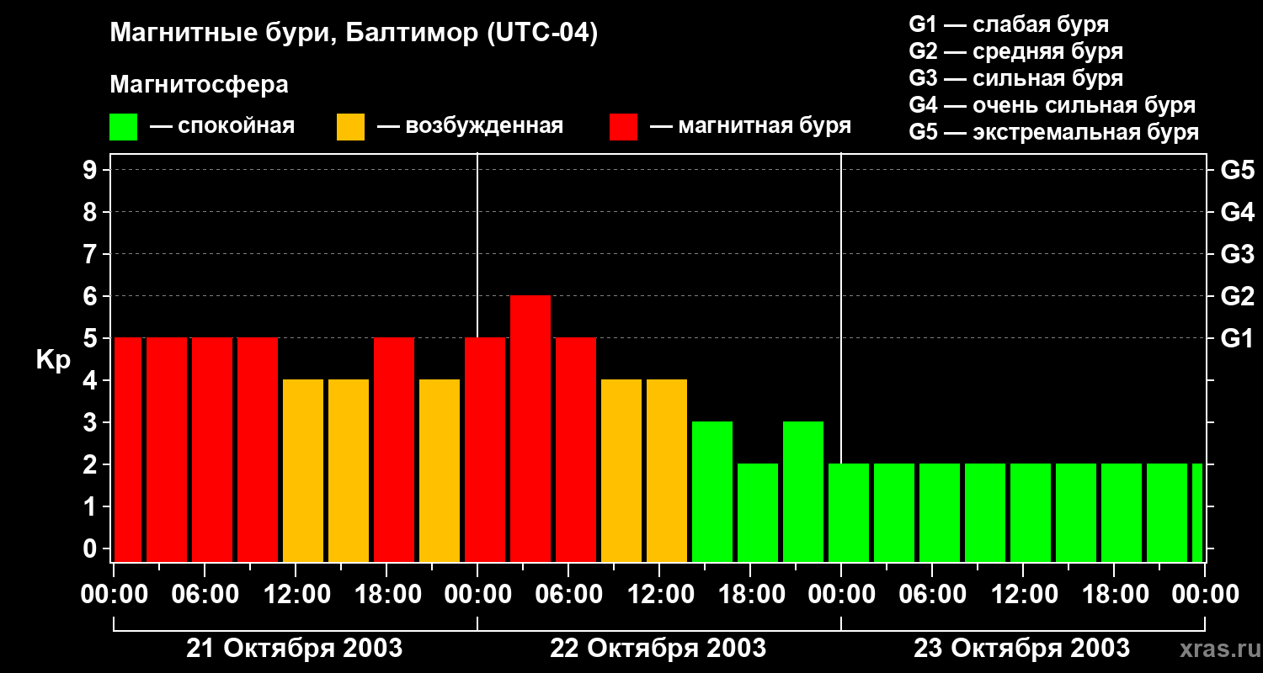The width and height of the screenshot is (1263, 673).
Task: Click the '06:00' time label above 23 October
Action: (x=932, y=595)
